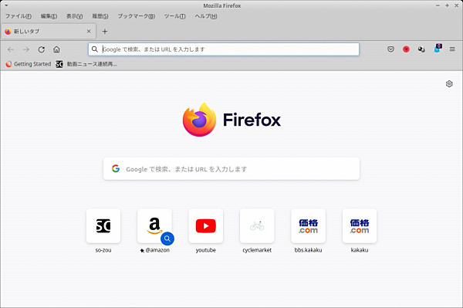Open the ツール(T) menu

175,16
